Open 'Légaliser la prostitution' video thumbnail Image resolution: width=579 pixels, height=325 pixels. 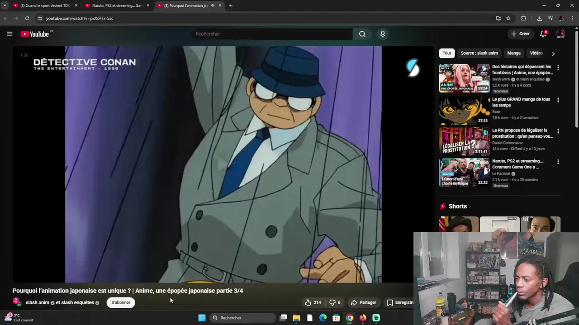tap(464, 141)
